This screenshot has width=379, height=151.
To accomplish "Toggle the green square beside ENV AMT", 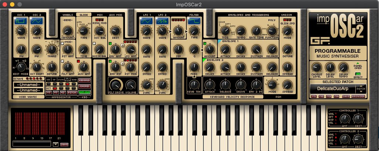I will pyautogui.click(x=110, y=44).
